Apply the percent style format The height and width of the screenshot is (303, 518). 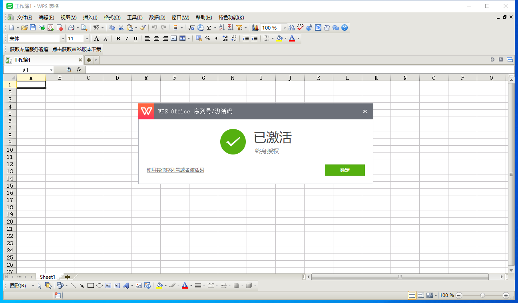tap(207, 38)
